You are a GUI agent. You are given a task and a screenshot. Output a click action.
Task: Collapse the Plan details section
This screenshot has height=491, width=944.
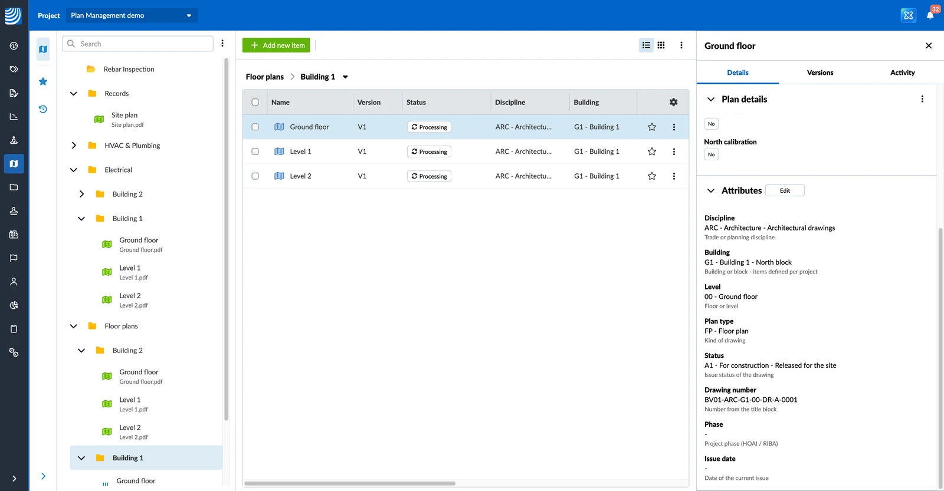tap(711, 100)
